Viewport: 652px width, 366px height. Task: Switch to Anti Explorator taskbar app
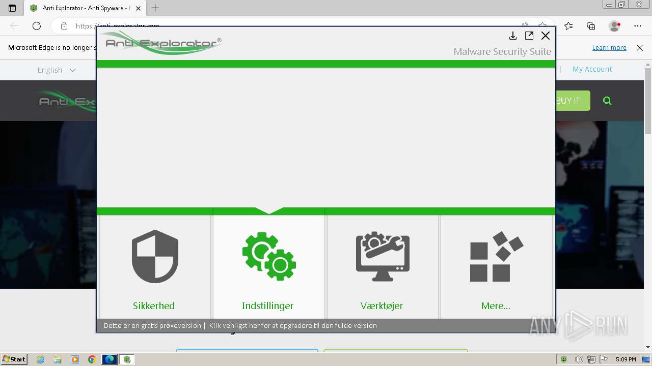coord(127,359)
